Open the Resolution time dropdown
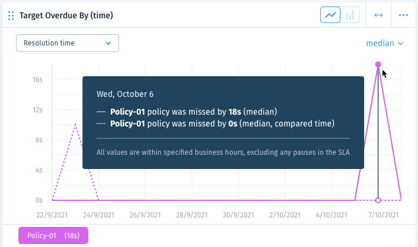Screen dimensions: 418x247 pyautogui.click(x=67, y=43)
